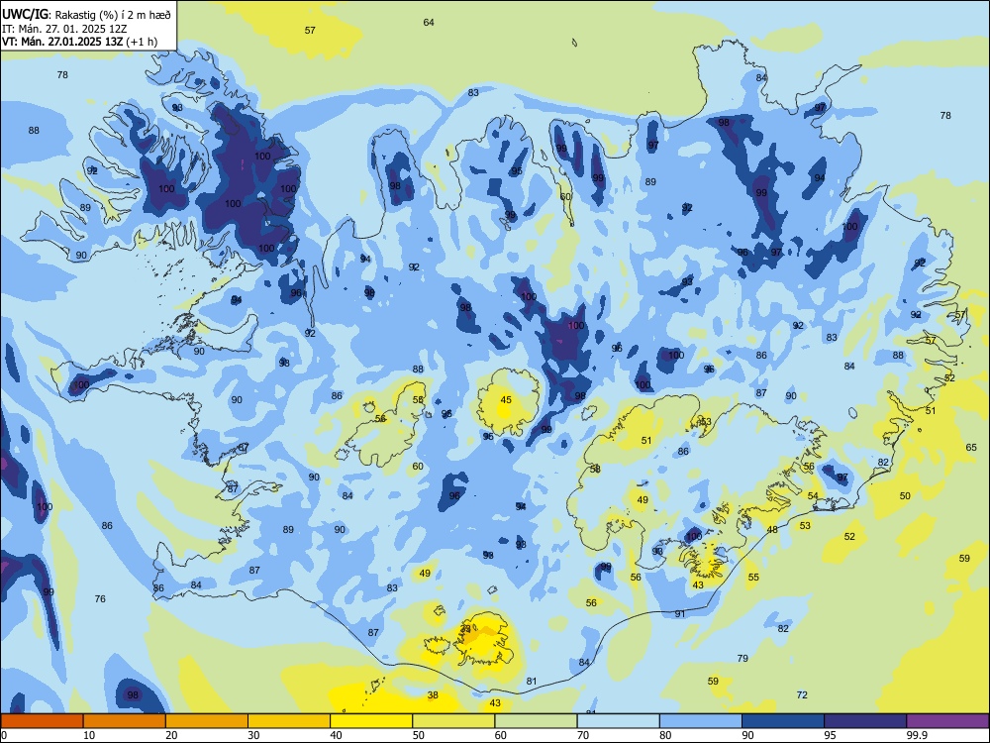This screenshot has width=990, height=743.
Task: Select the bright yellow 40–50 legend swatch
Action: pyautogui.click(x=371, y=721)
